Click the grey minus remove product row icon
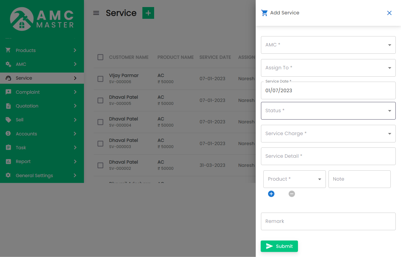The image size is (401, 257). (292, 194)
